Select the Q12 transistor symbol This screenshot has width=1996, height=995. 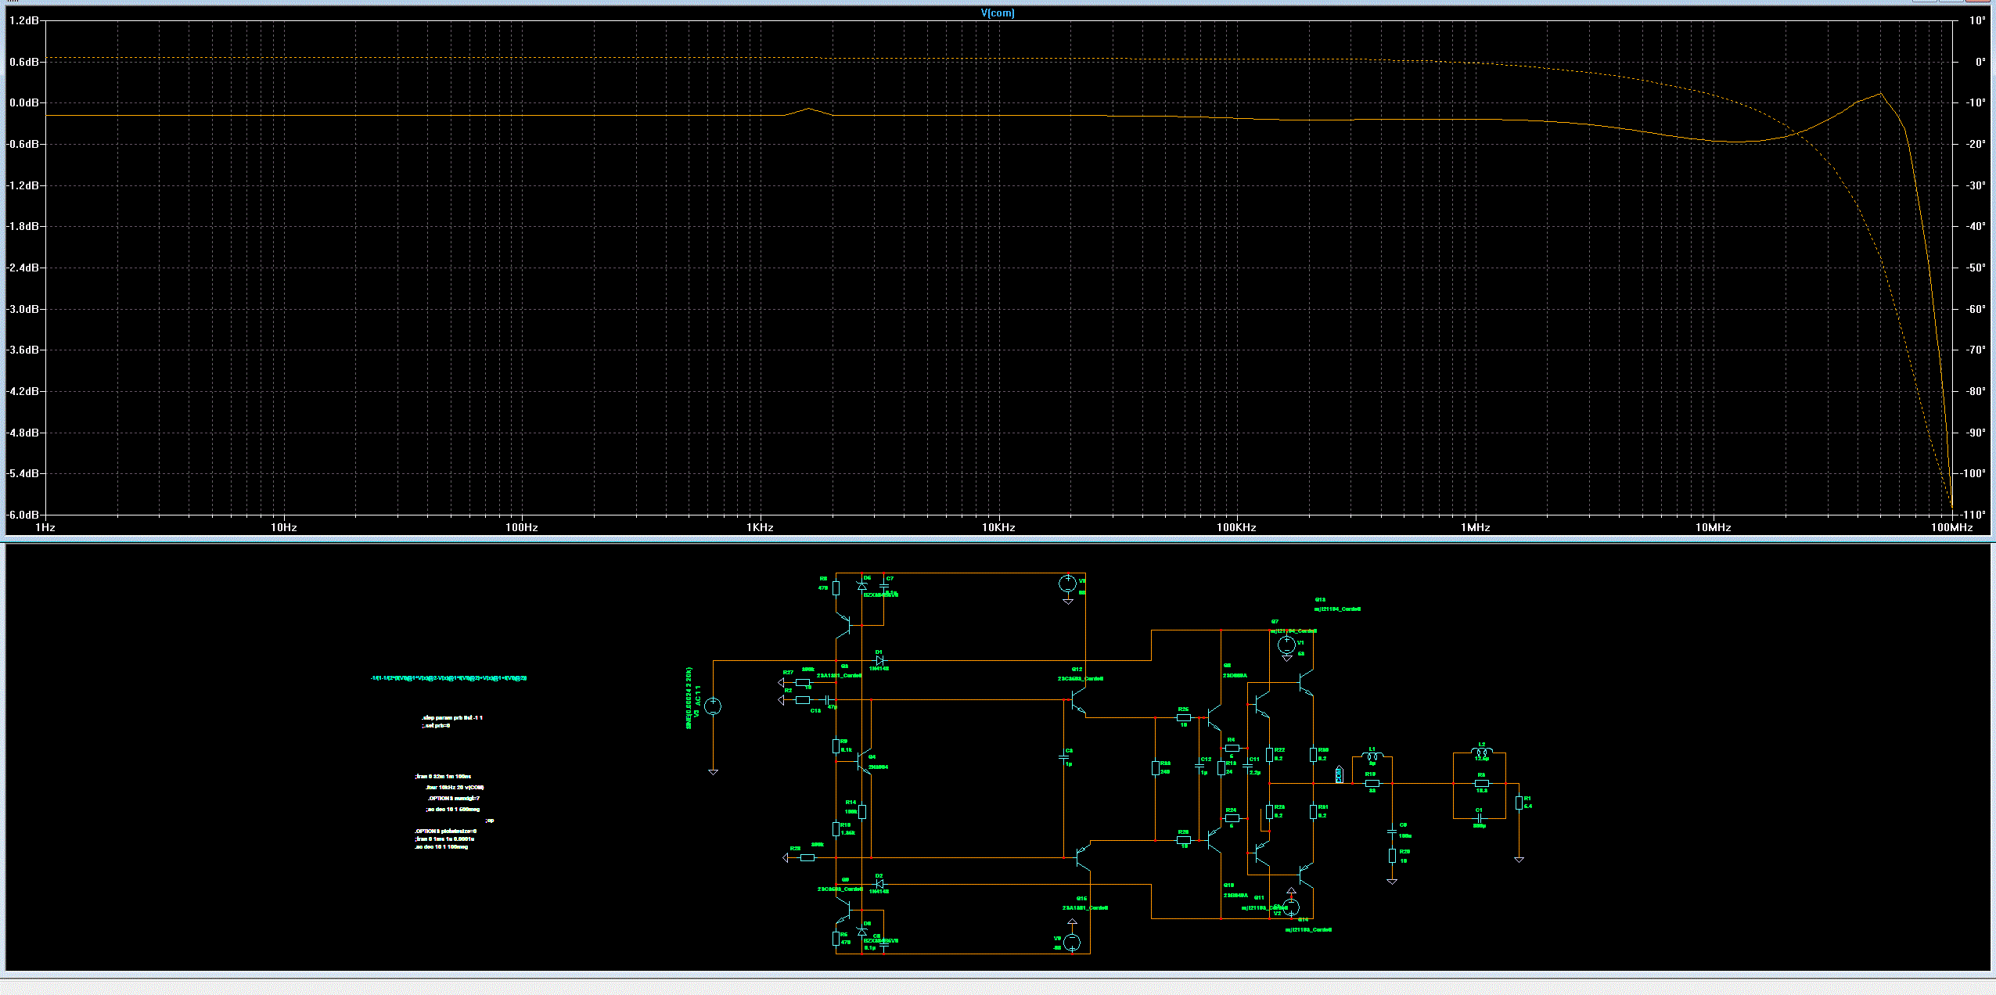pyautogui.click(x=1077, y=699)
